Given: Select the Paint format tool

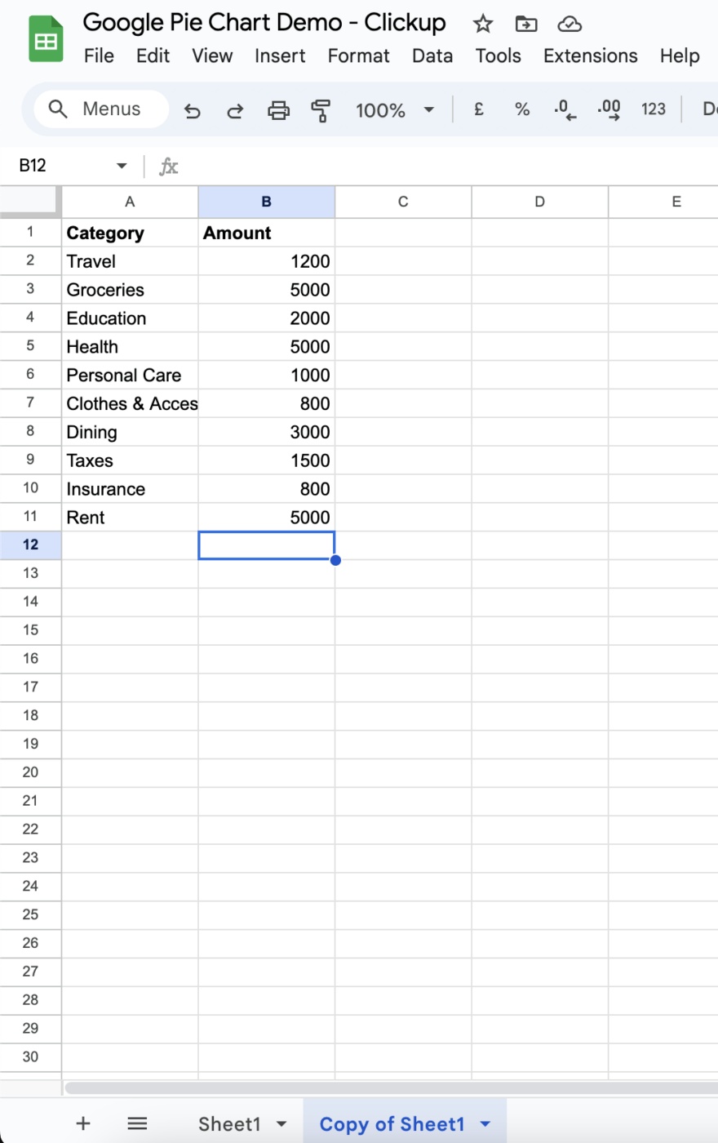Looking at the screenshot, I should click(321, 110).
